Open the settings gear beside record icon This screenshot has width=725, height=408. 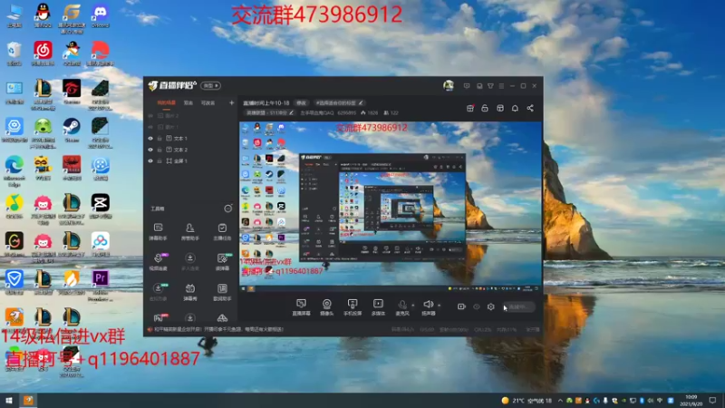point(490,306)
